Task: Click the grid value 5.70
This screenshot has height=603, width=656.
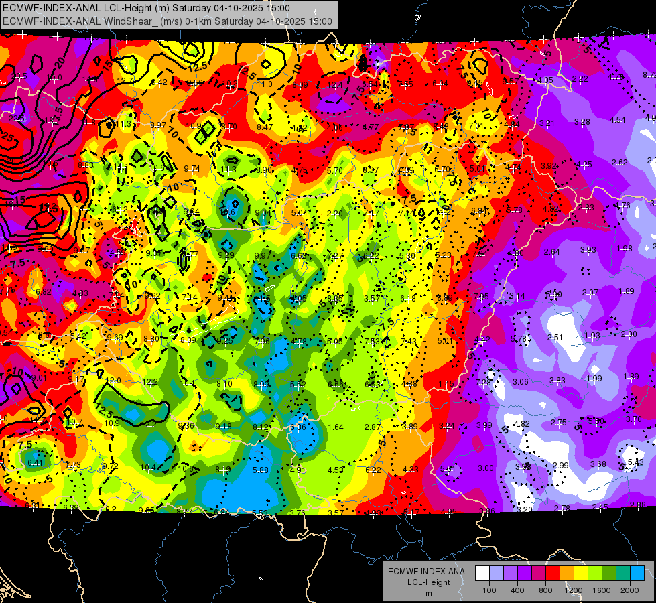Action: (334, 170)
